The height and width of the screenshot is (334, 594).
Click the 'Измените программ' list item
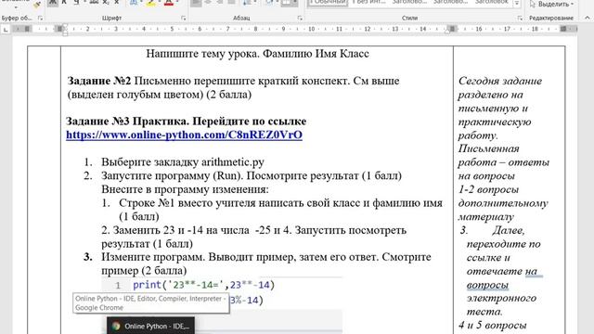pyautogui.click(x=266, y=263)
